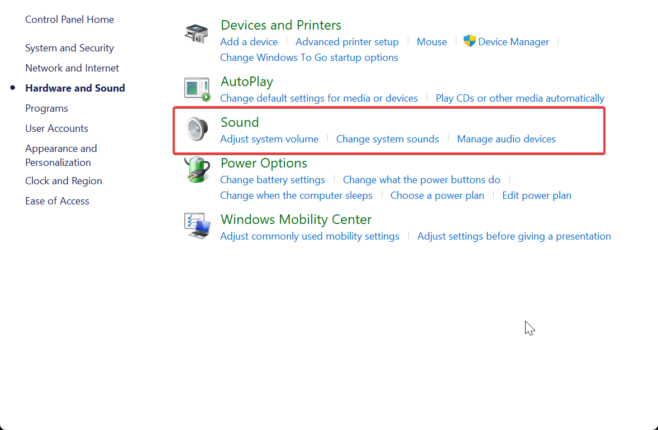The width and height of the screenshot is (658, 430).
Task: Select Choose a power plan
Action: [437, 195]
